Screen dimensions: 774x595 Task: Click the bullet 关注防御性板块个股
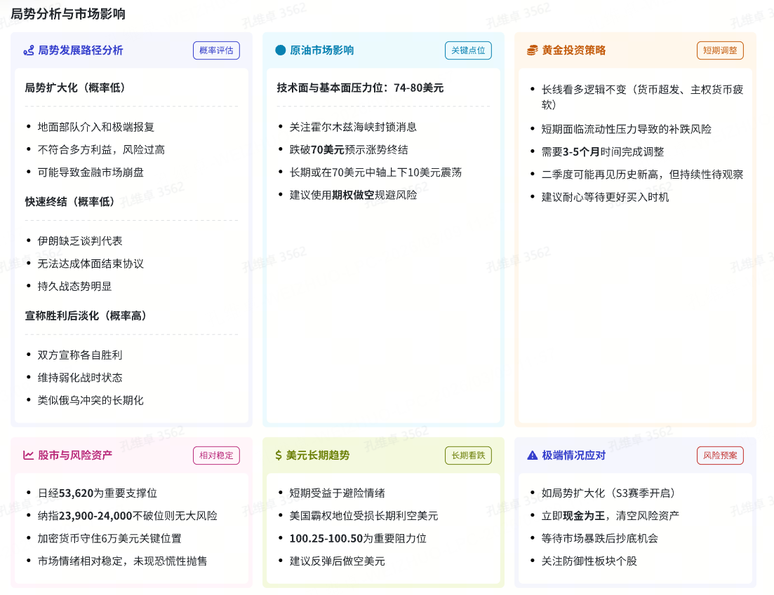589,561
